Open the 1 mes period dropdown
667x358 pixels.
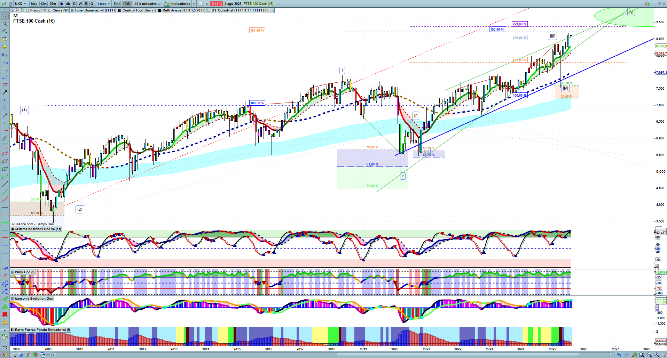[103, 4]
